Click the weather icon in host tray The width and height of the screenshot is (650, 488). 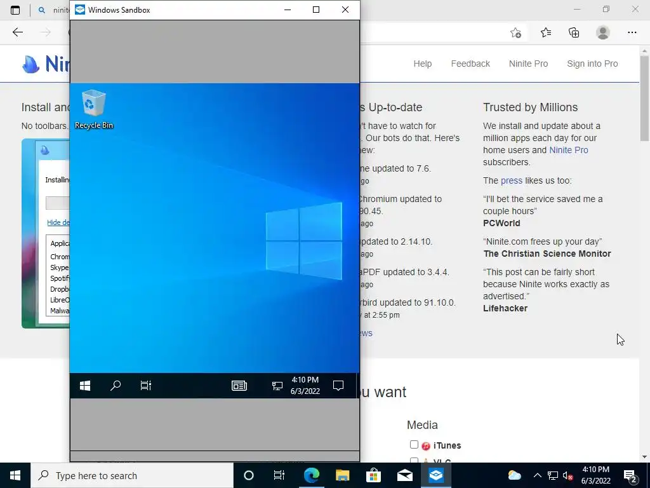(514, 475)
